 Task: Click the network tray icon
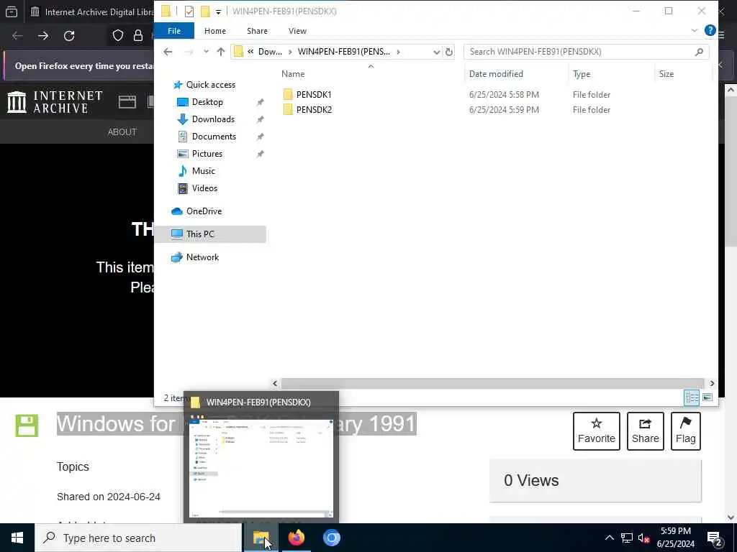tap(627, 538)
